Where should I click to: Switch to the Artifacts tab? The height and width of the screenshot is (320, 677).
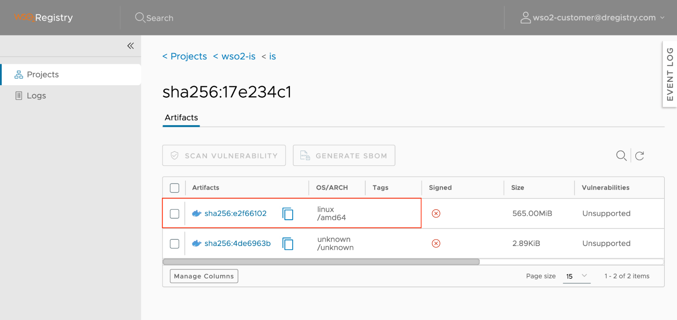click(181, 118)
